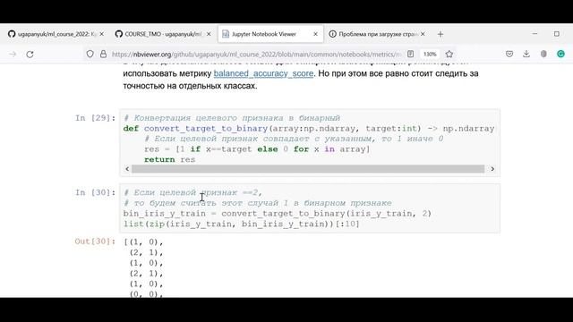Click the In [30] cell label

(x=95, y=192)
